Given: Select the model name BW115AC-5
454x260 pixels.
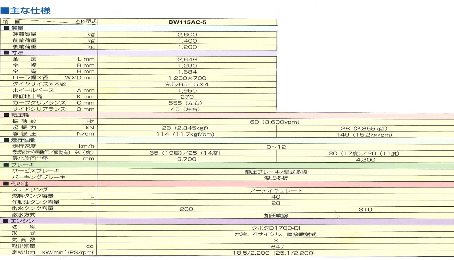Looking at the screenshot, I should coord(187,22).
